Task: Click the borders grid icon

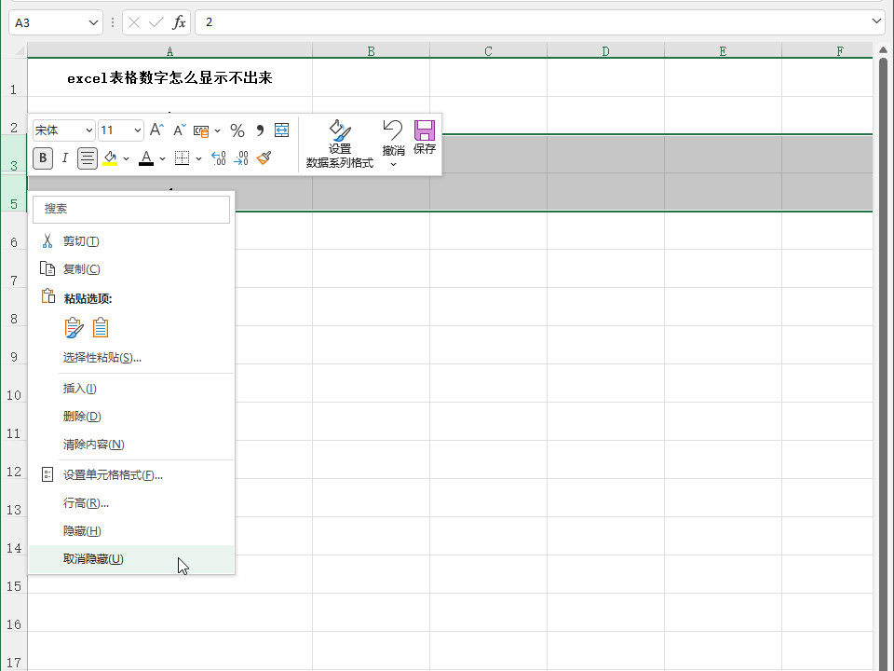Action: pyautogui.click(x=182, y=158)
